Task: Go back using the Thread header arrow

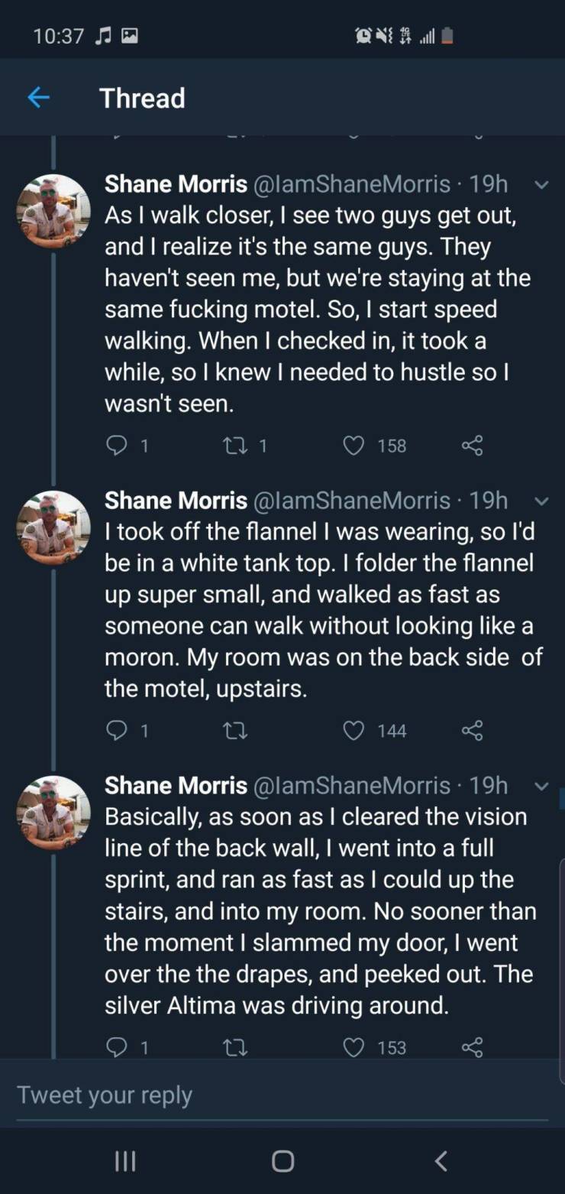Action: pos(38,98)
